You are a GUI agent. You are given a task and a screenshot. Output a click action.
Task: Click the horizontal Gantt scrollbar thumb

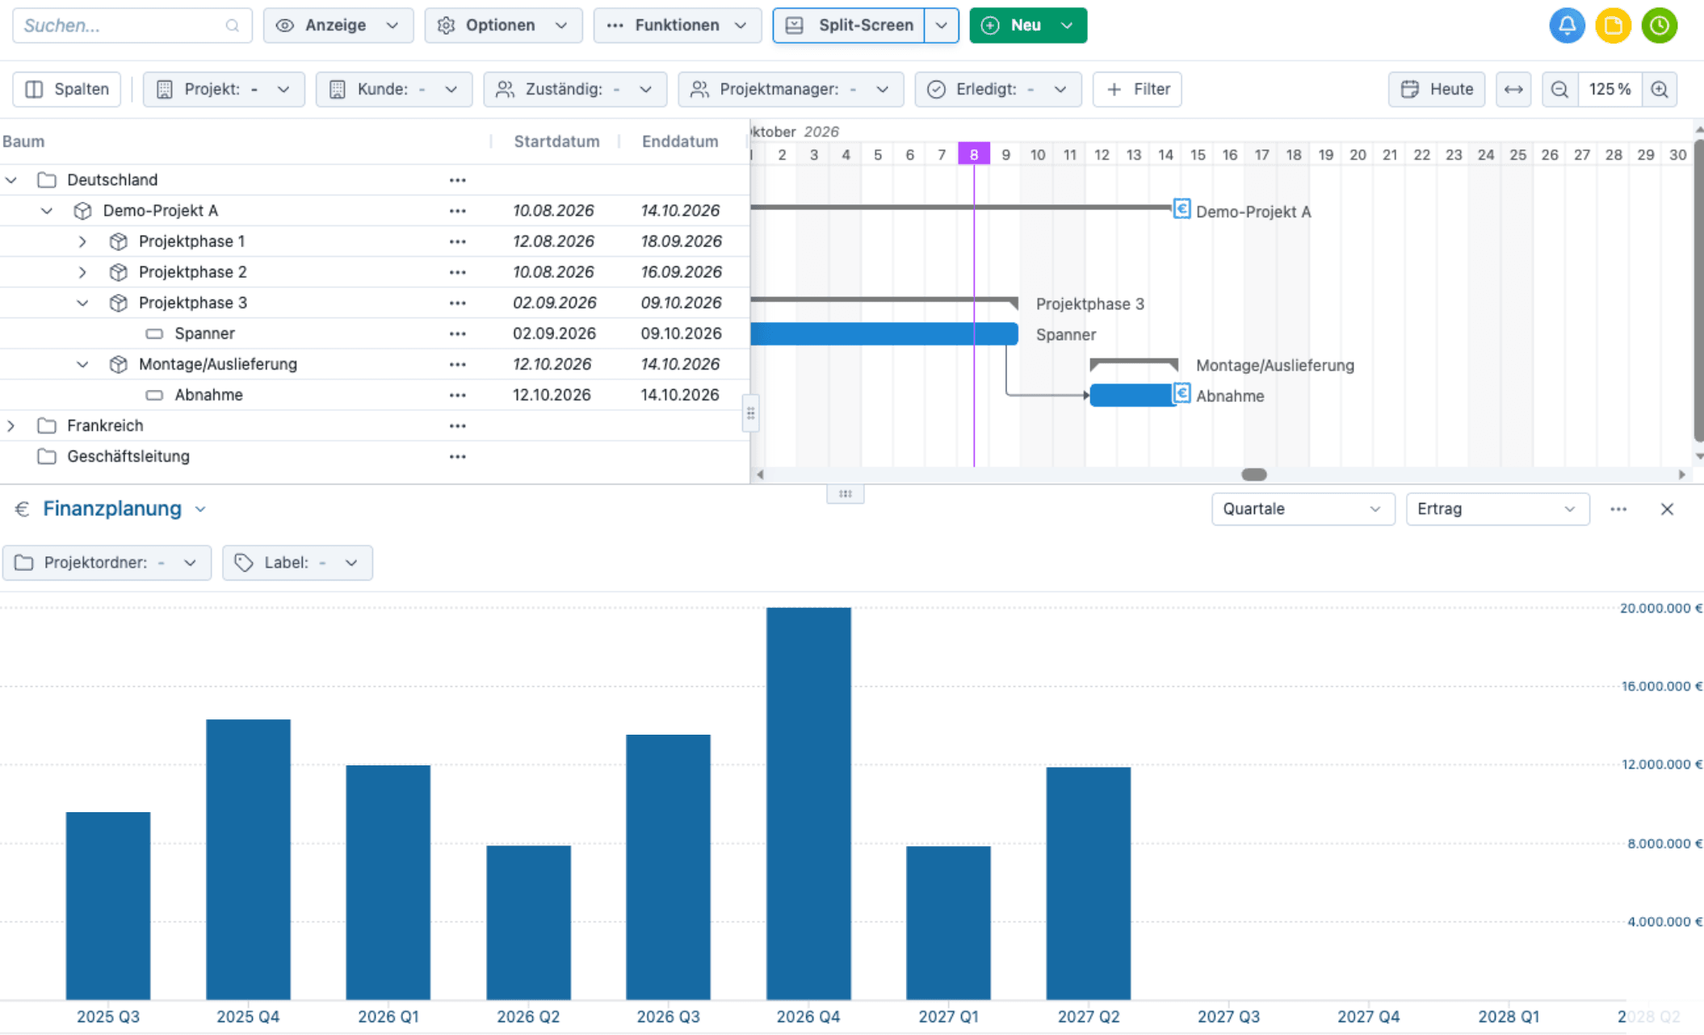tap(1253, 475)
